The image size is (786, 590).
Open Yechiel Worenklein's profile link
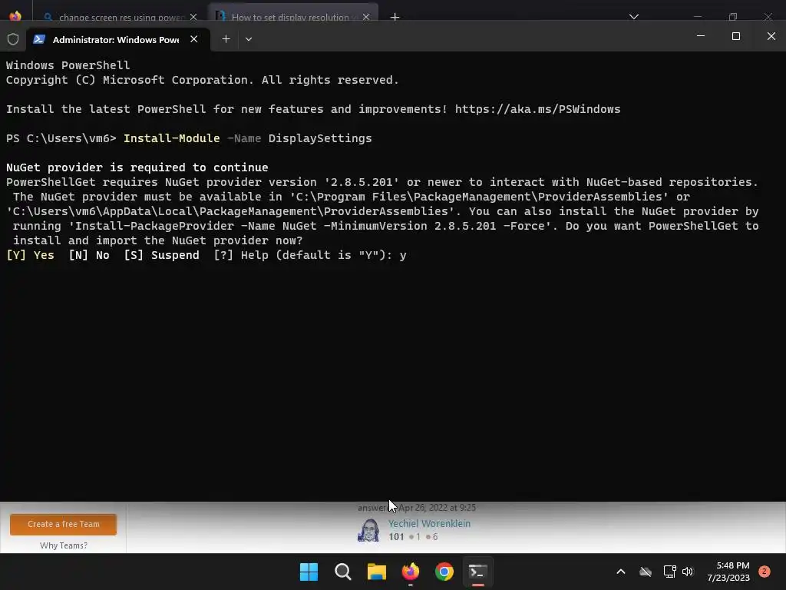coord(429,523)
